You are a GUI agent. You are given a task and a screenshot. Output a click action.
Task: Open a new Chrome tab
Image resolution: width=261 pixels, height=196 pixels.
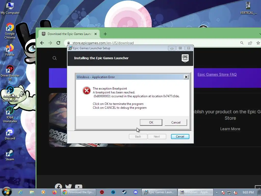coord(105,34)
